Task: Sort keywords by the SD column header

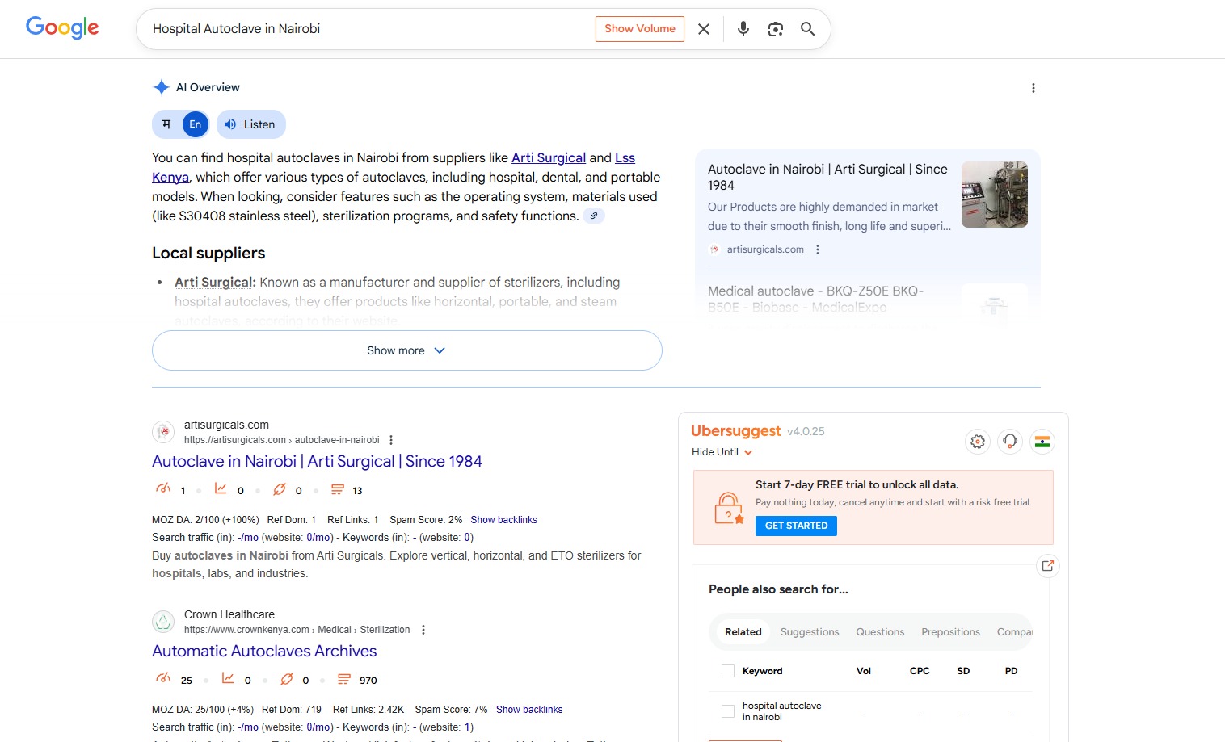Action: pyautogui.click(x=963, y=671)
